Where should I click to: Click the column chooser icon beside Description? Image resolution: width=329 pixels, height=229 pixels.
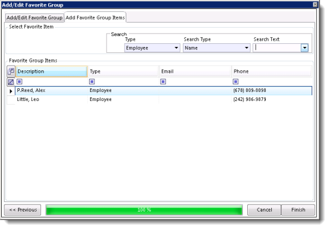11,72
